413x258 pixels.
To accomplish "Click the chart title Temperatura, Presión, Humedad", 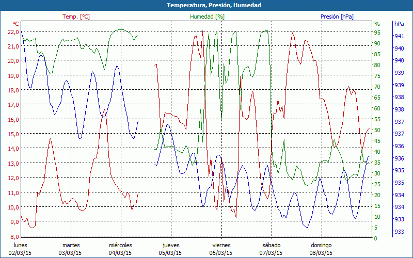I will (206, 5).
